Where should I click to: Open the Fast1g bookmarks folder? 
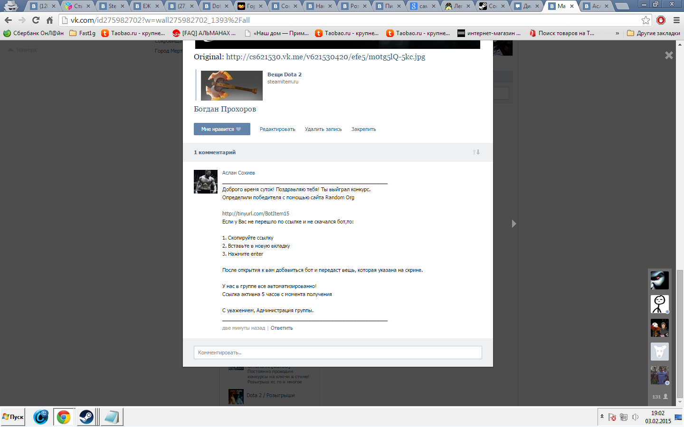coord(83,33)
